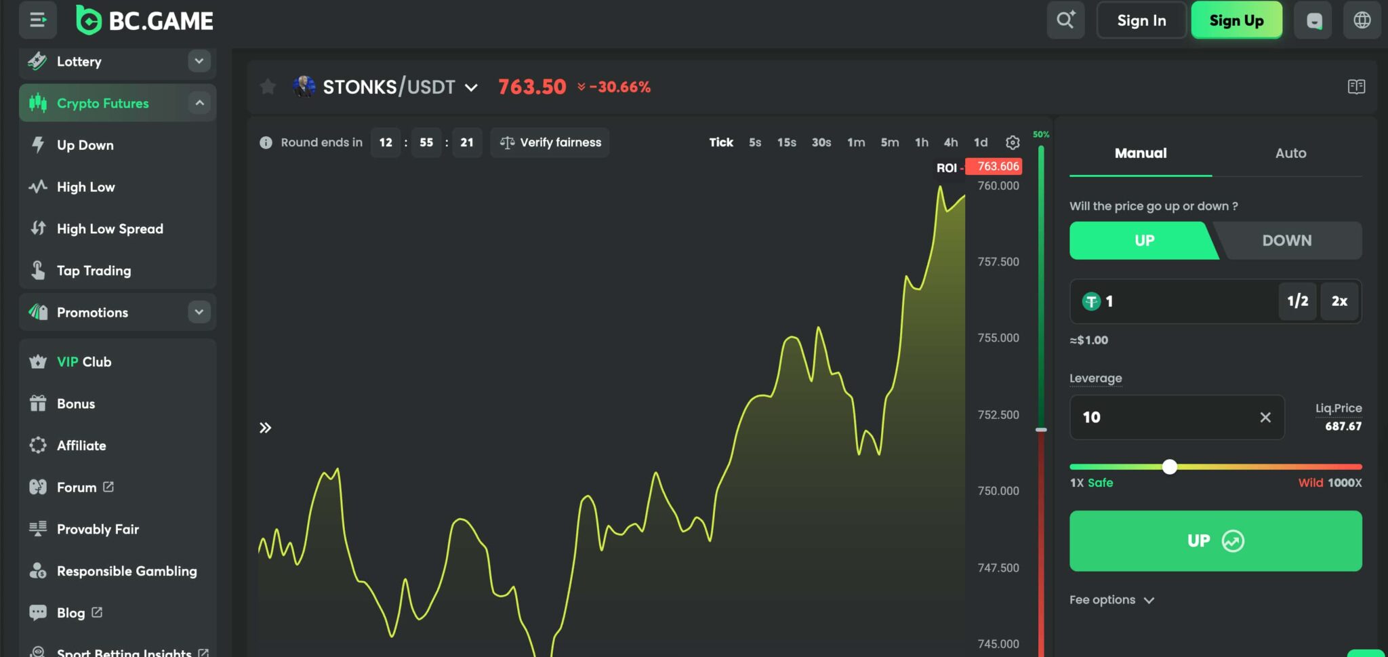Expand the Promotions menu chevron
Screen dimensions: 1388x657
(199, 312)
